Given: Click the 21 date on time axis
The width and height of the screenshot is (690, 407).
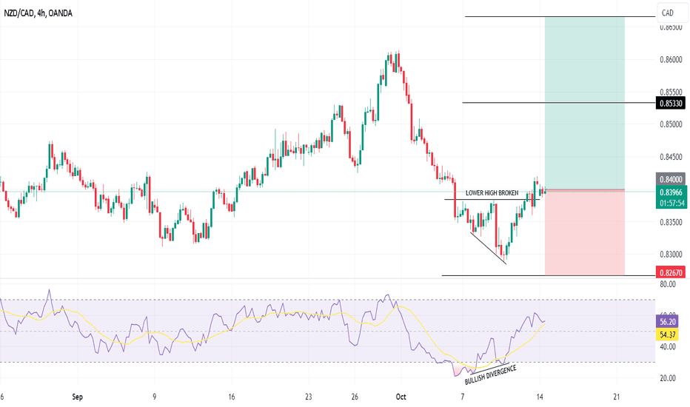Looking at the screenshot, I should pos(617,397).
